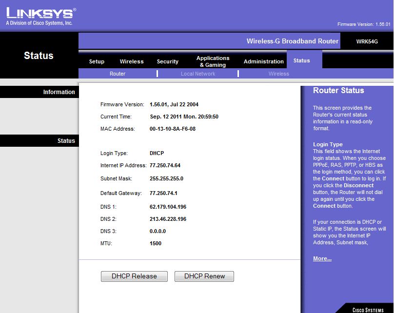Image resolution: width=394 pixels, height=313 pixels.
Task: Click subnet mask value 255.255.255.0
Action: (167, 178)
